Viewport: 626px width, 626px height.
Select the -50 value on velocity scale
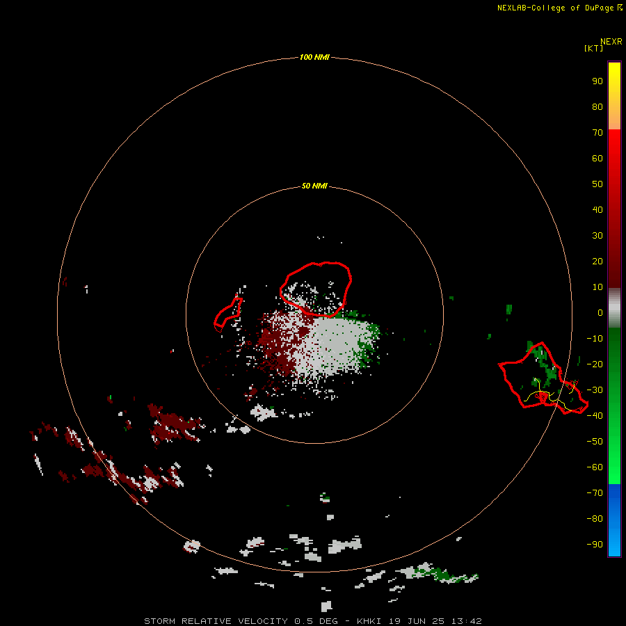[595, 442]
